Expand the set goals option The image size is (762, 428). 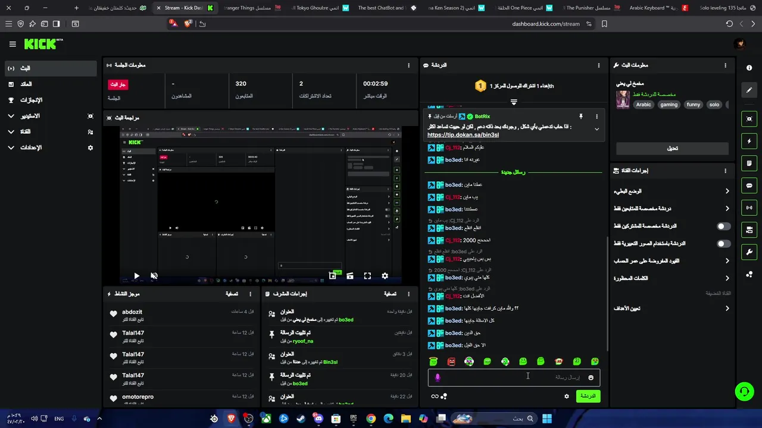[x=672, y=309]
